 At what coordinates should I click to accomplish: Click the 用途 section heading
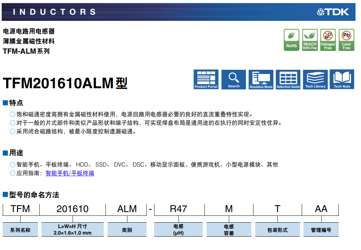click(x=16, y=153)
